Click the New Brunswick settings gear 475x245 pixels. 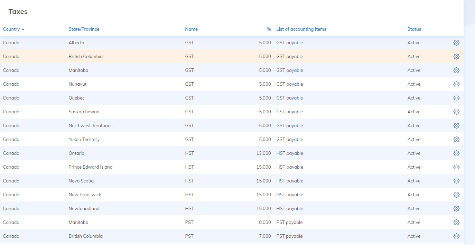click(456, 195)
